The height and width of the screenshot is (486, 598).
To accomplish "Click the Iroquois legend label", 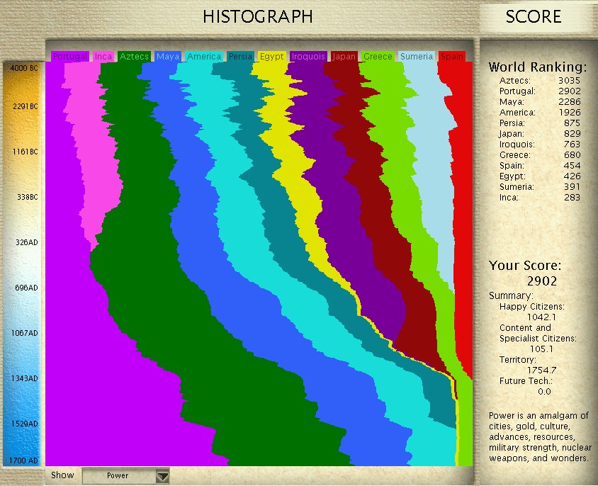I will click(x=308, y=57).
